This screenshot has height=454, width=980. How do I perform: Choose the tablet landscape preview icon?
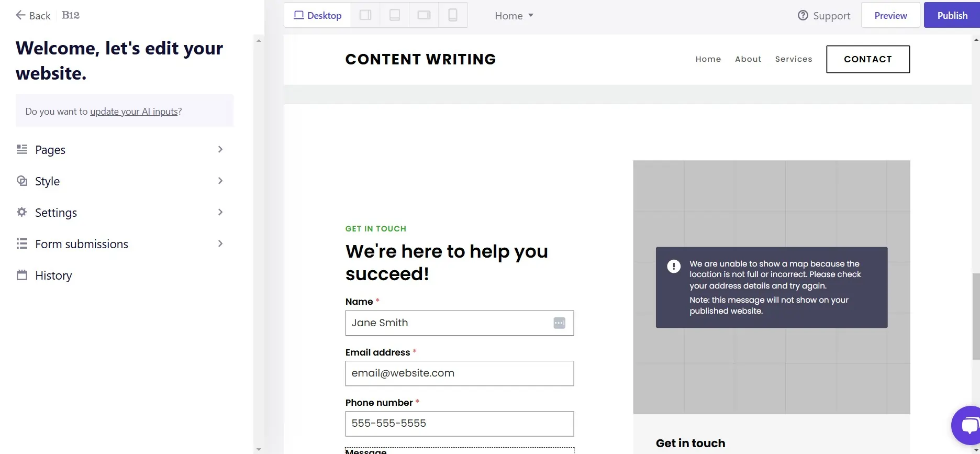424,15
